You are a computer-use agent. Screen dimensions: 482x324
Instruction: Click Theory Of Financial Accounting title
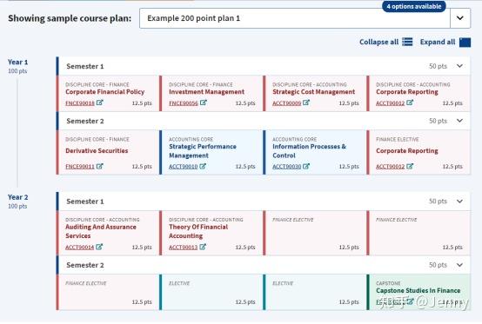(198, 231)
